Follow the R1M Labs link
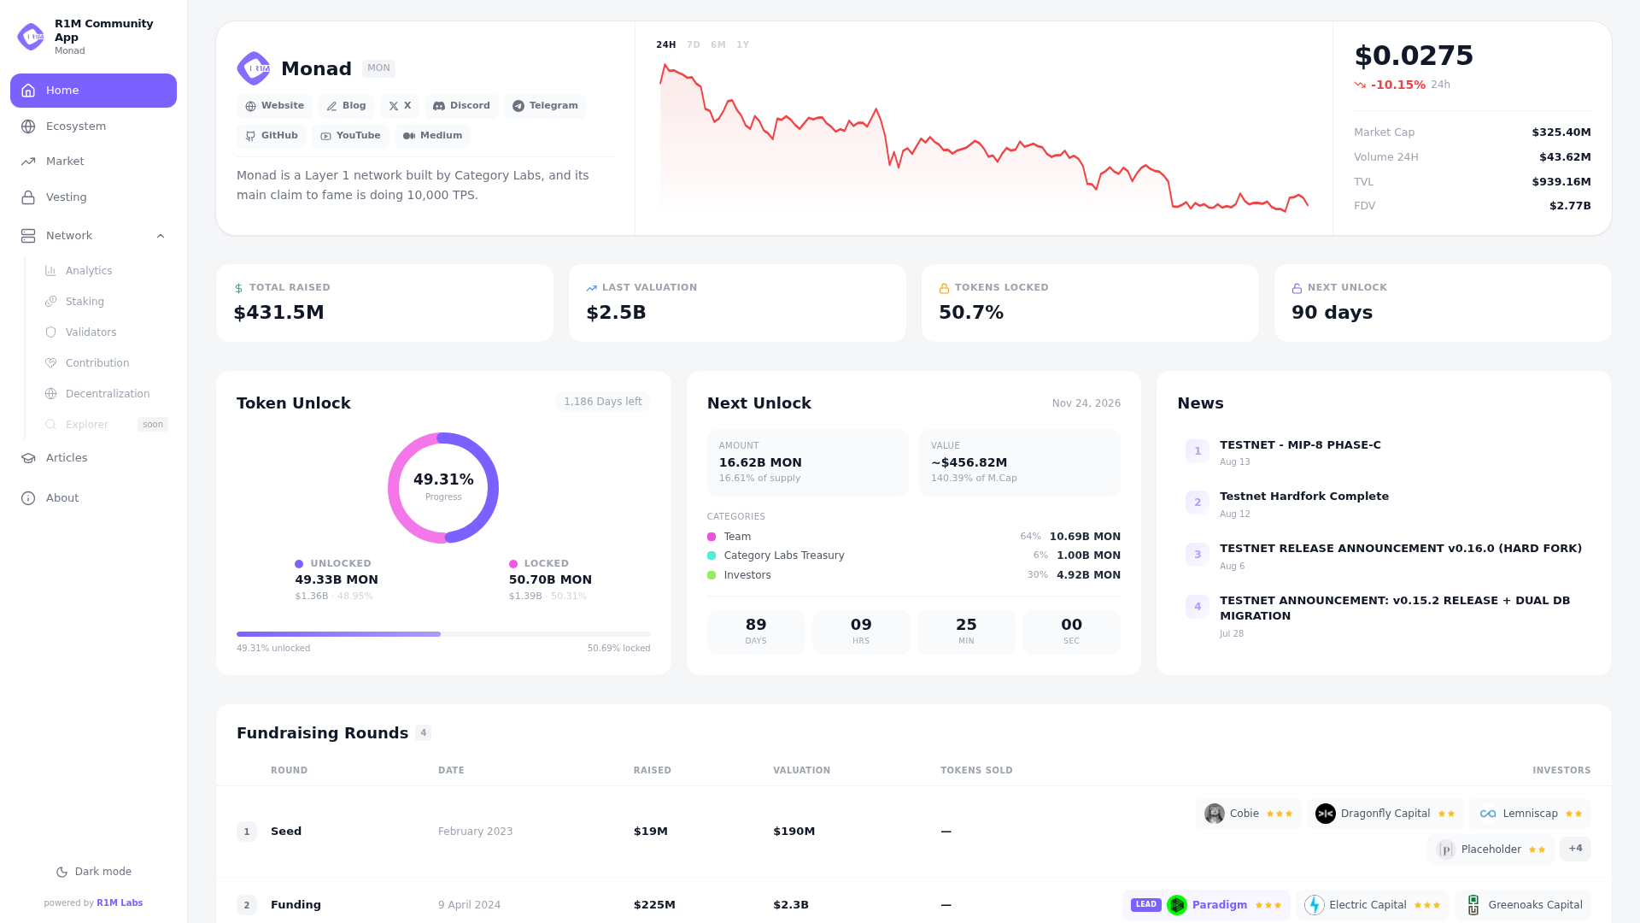Screen dimensions: 1640x923 coord(120,903)
